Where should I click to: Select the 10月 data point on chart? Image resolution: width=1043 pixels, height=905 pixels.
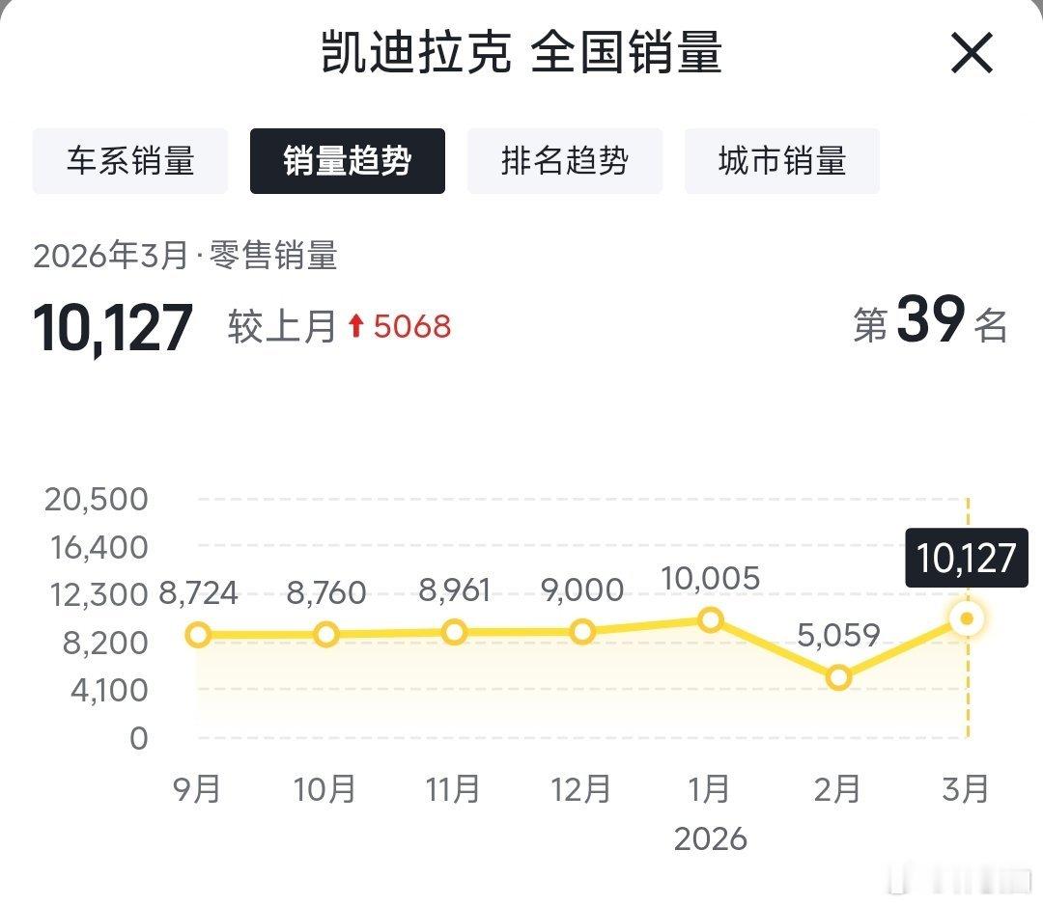click(326, 635)
